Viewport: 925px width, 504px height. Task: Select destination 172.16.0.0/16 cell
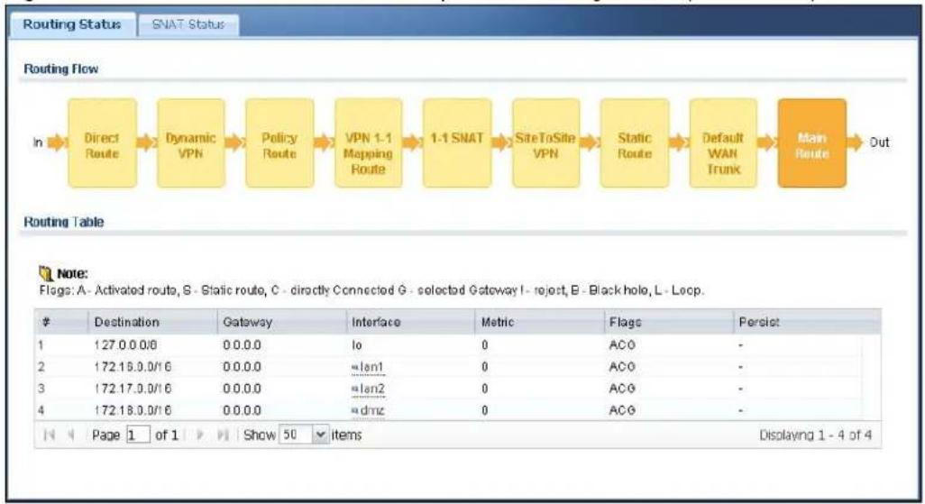click(x=133, y=367)
